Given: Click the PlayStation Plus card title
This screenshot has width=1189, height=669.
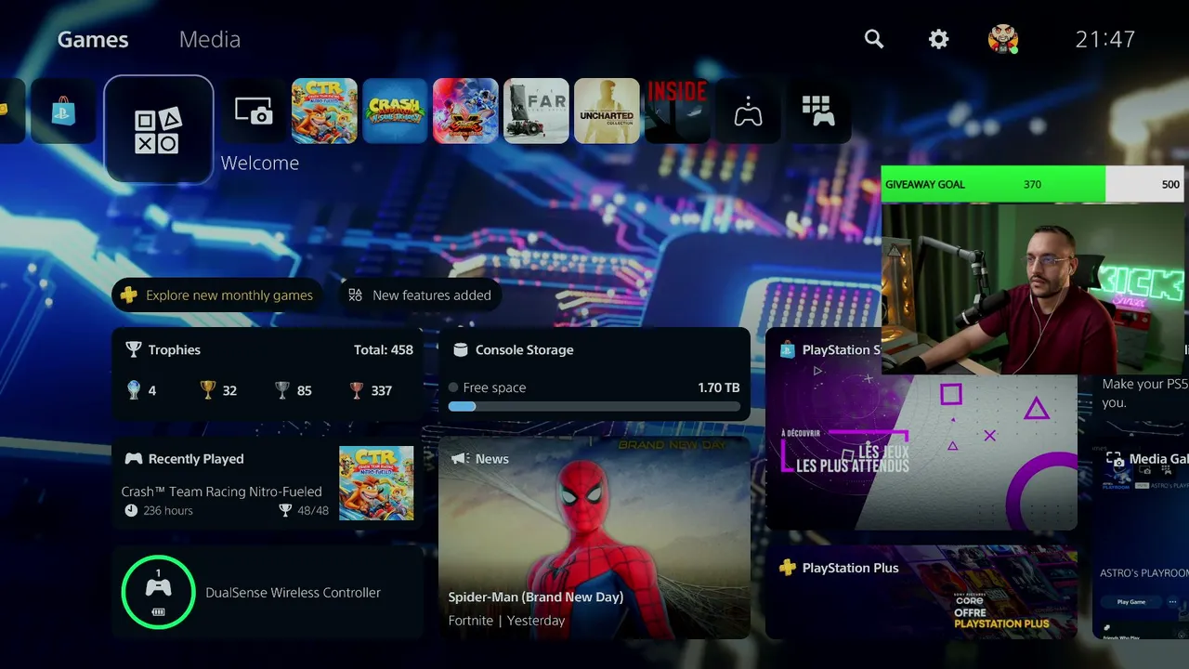Looking at the screenshot, I should pos(851,568).
